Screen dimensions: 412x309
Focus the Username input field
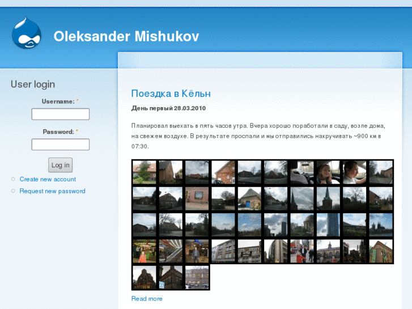(x=61, y=114)
